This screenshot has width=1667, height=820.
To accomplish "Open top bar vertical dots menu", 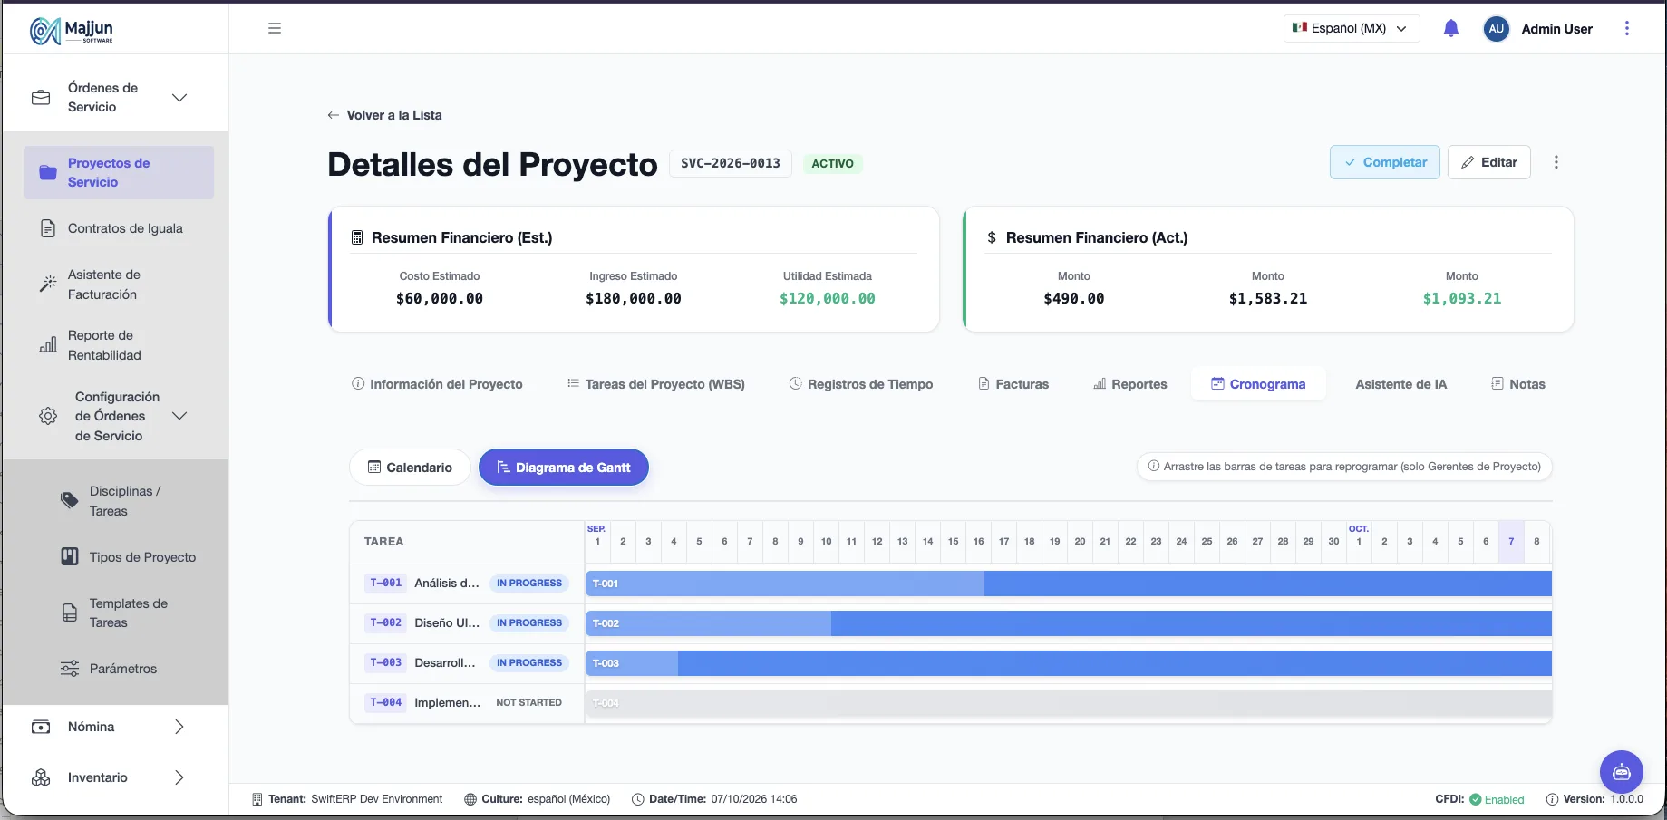I will [x=1627, y=28].
